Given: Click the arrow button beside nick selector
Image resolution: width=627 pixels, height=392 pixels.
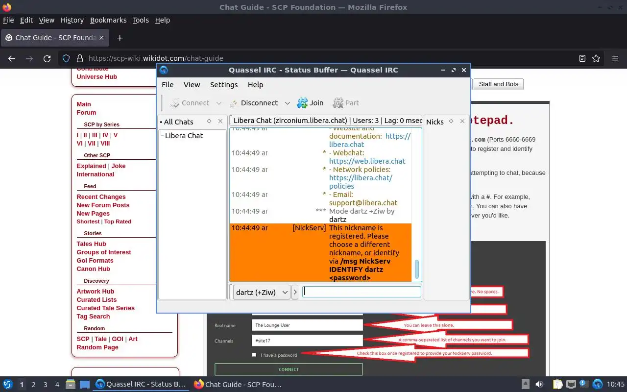Looking at the screenshot, I should click(x=295, y=292).
